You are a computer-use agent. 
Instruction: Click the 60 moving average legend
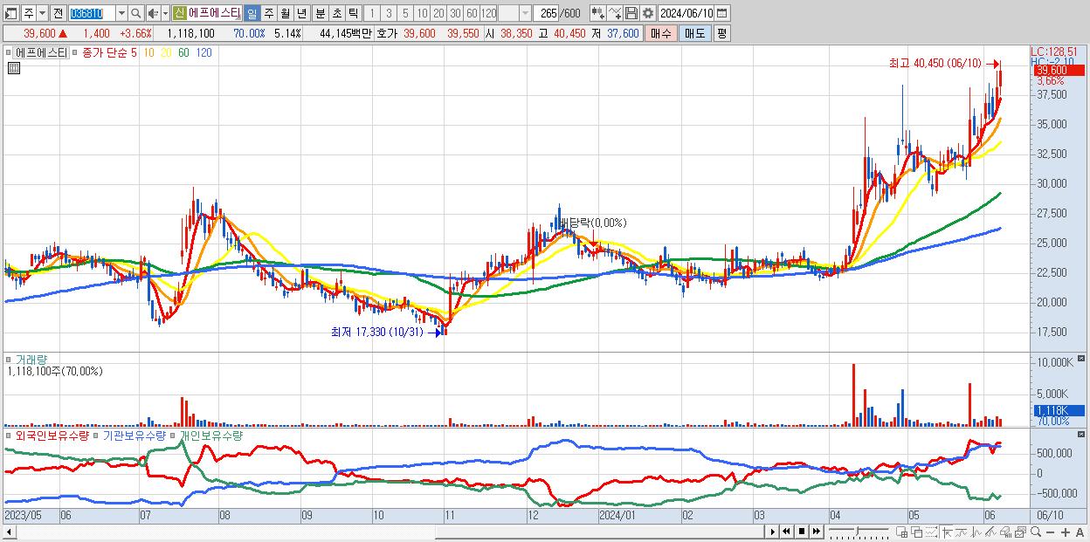click(183, 52)
